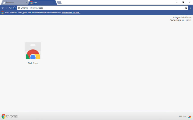Click the forward navigation arrow

7,8
